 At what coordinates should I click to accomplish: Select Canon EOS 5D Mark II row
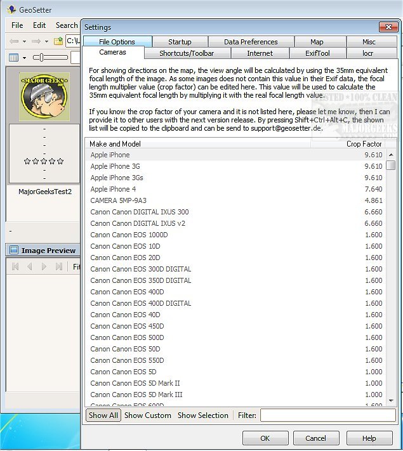(235, 383)
